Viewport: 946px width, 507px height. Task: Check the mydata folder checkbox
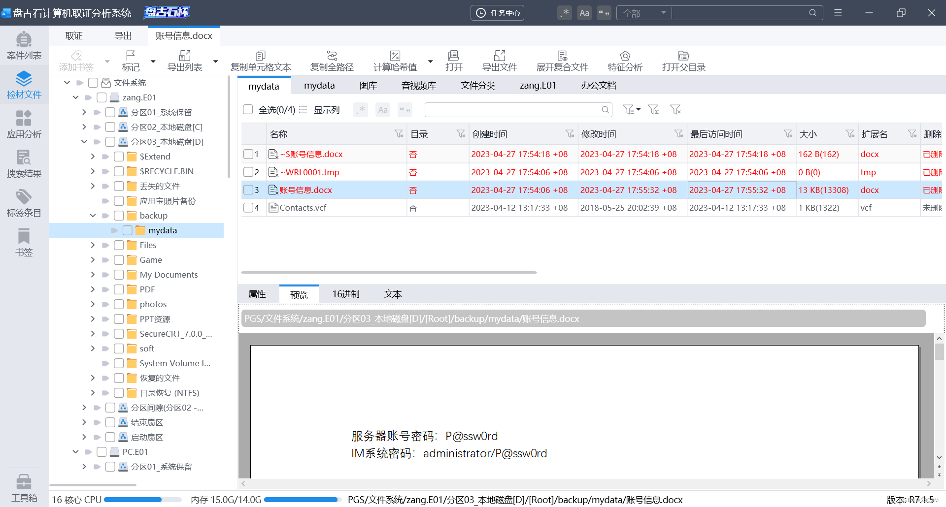click(128, 230)
